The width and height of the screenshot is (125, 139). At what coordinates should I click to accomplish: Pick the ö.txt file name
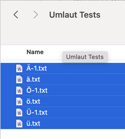click(x=33, y=101)
